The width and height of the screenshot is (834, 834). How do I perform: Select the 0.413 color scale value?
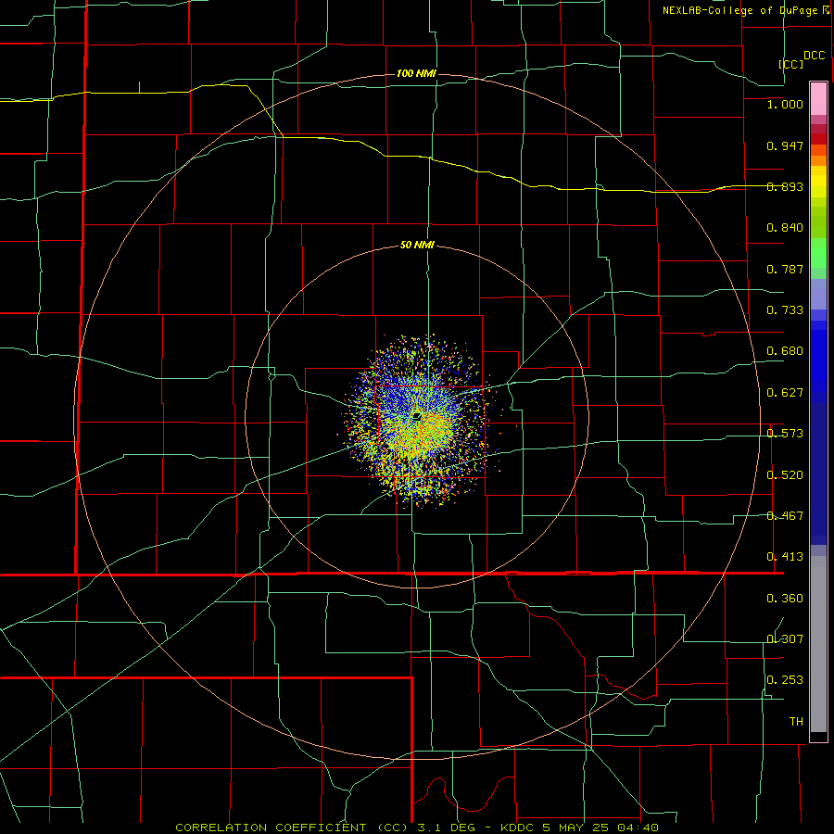tap(785, 557)
